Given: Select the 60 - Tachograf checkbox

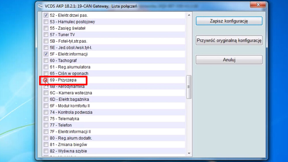Looking at the screenshot, I should pyautogui.click(x=46, y=61).
